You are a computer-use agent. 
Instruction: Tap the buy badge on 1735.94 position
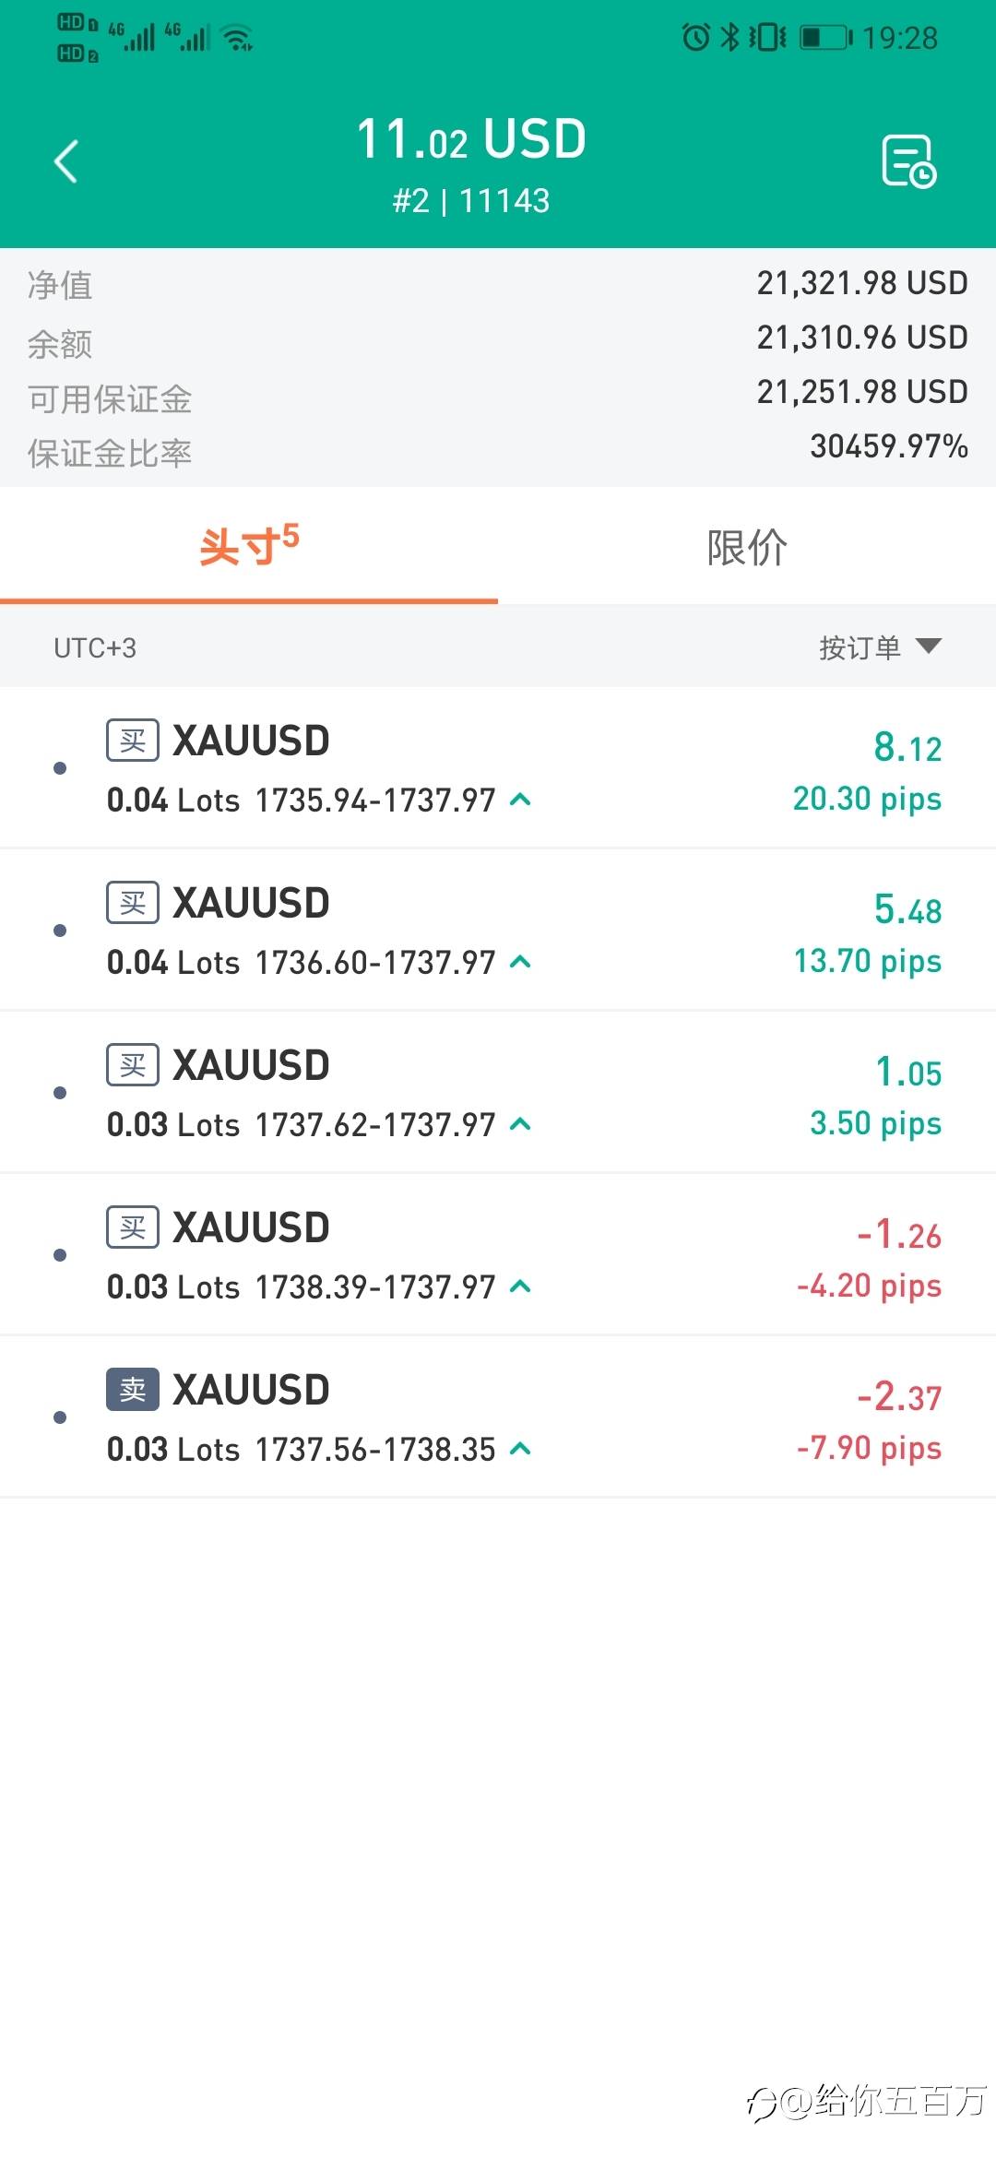[133, 741]
